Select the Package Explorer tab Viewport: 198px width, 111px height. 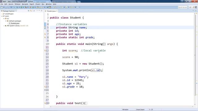click(x=9, y=11)
